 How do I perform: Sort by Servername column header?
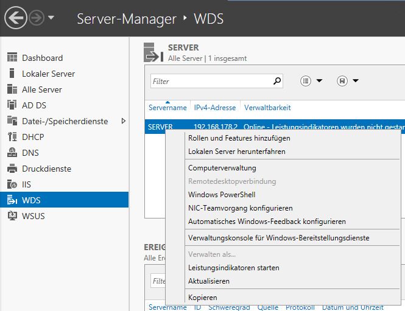(167, 108)
